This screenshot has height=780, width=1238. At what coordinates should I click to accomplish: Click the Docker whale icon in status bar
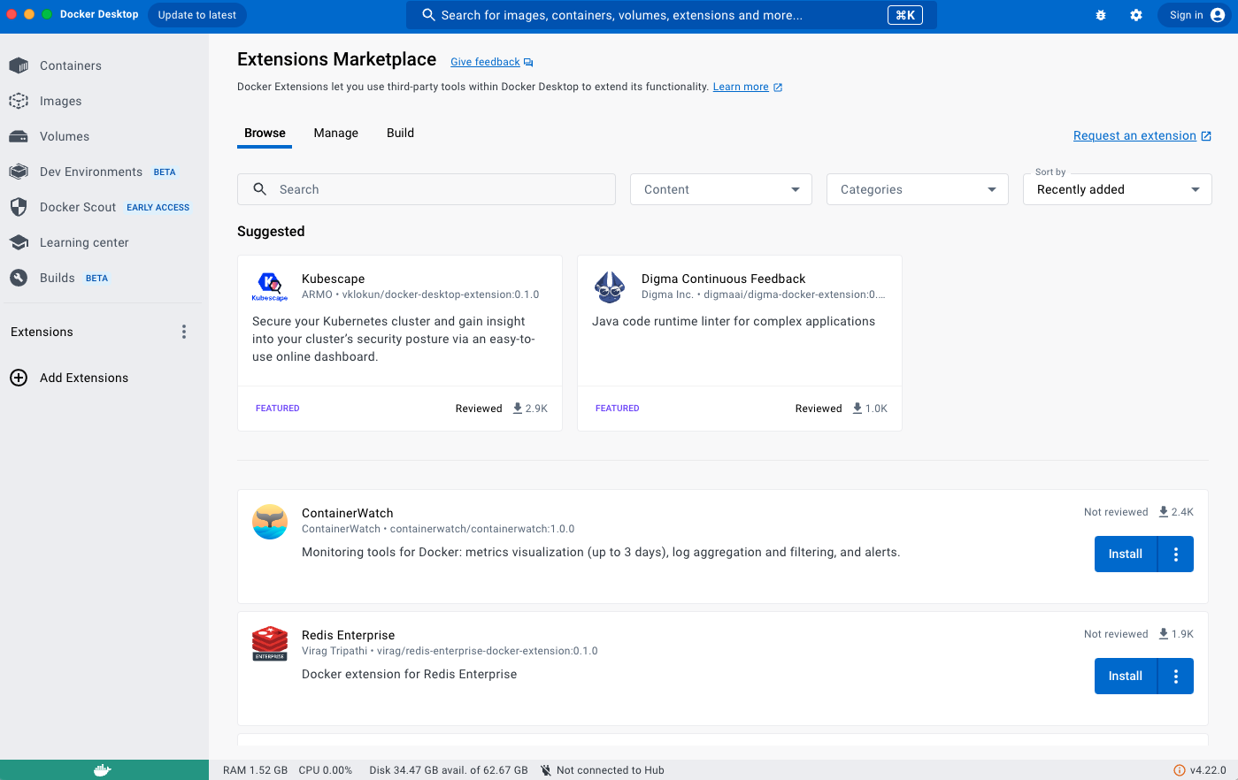click(103, 770)
